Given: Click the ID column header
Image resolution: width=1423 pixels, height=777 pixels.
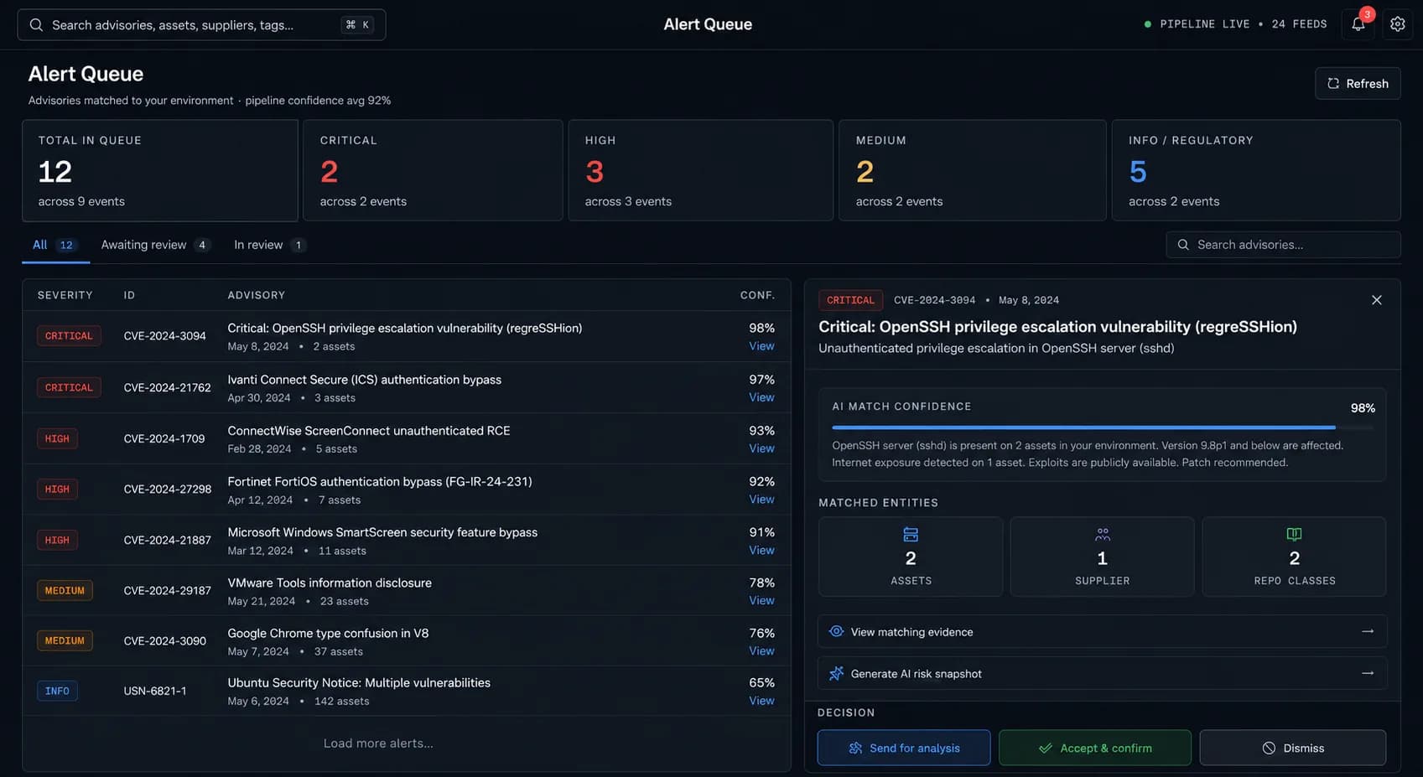Looking at the screenshot, I should (129, 295).
